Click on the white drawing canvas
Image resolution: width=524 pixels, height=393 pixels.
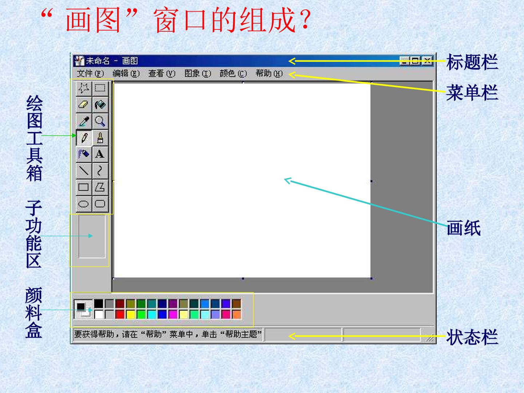[x=242, y=180]
